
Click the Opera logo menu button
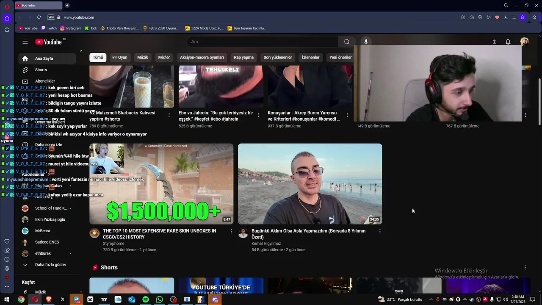[x=7, y=7]
